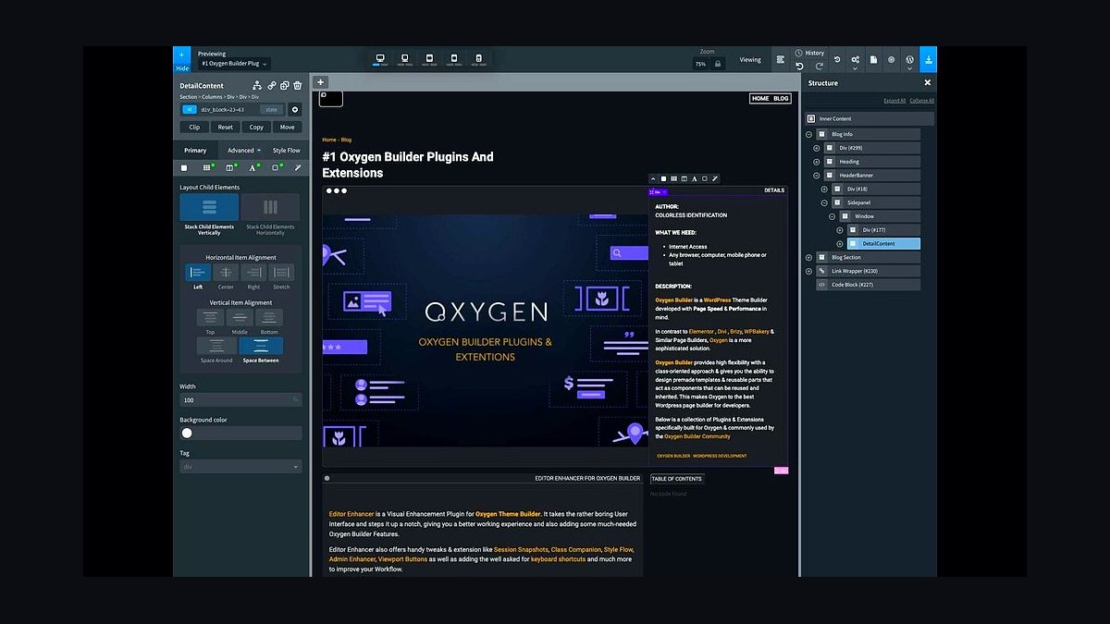Click the Undo arrow under History
1110x624 pixels.
800,66
